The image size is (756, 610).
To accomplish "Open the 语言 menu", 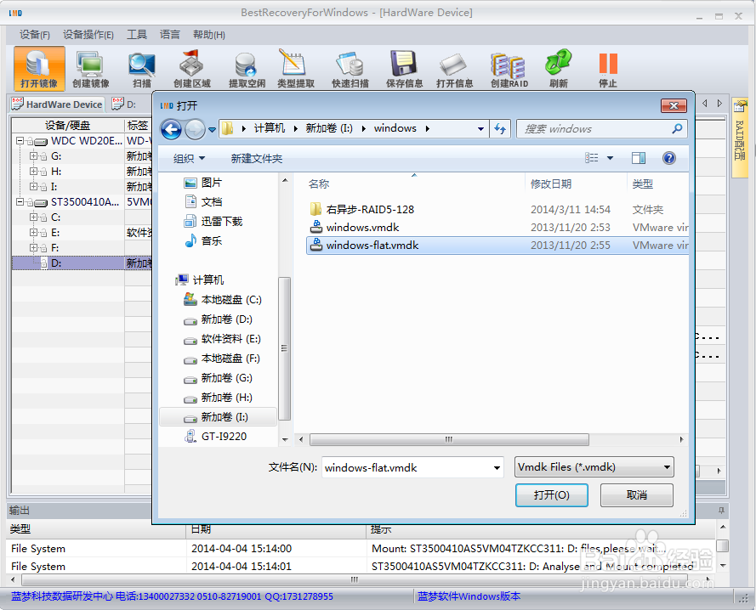I will point(169,35).
